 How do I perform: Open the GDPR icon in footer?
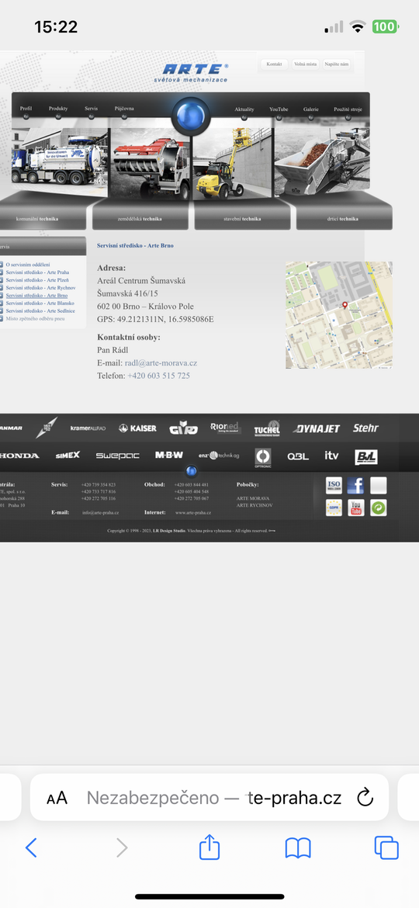pyautogui.click(x=334, y=508)
